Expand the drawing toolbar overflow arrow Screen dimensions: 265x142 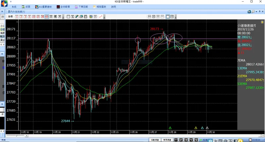pyautogui.click(x=104, y=17)
